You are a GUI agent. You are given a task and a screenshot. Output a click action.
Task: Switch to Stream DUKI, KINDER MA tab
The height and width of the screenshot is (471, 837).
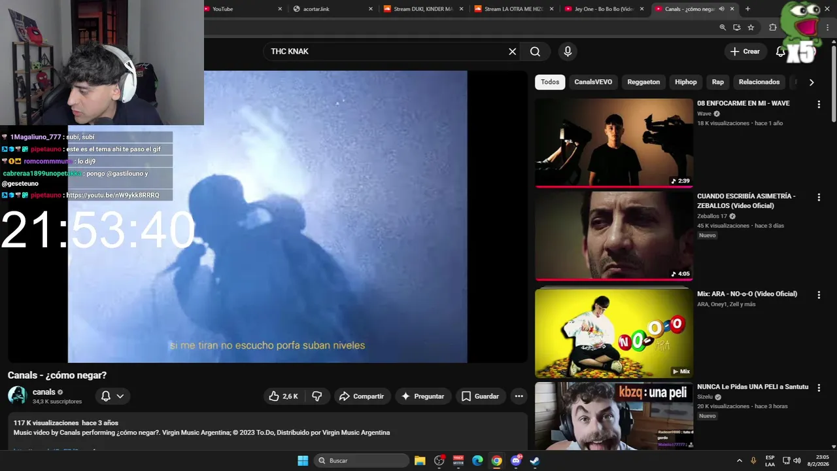pos(423,9)
